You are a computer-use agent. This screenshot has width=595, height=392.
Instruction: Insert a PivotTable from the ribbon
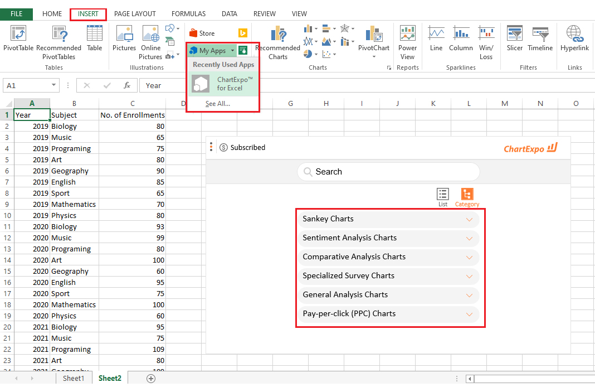(18, 38)
